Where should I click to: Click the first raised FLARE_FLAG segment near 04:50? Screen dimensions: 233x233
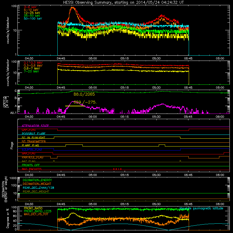[74, 144]
